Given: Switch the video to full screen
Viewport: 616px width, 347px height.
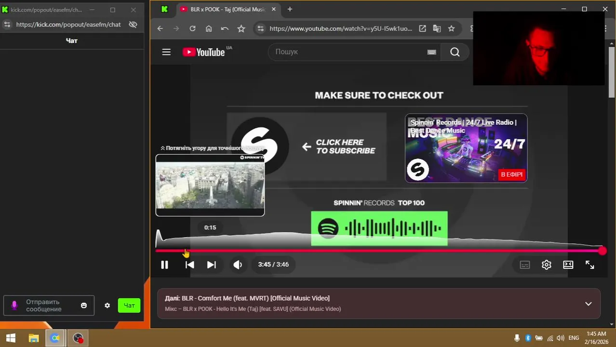Looking at the screenshot, I should point(590,265).
